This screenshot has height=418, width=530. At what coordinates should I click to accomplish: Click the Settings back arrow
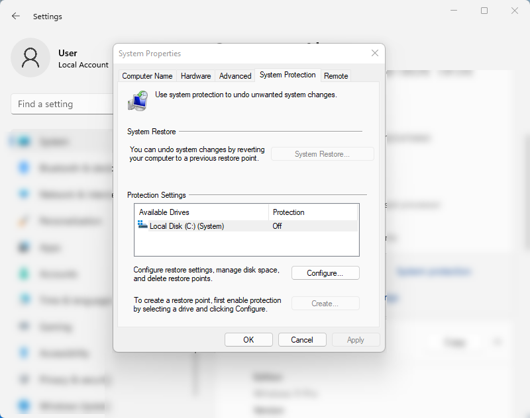point(16,16)
